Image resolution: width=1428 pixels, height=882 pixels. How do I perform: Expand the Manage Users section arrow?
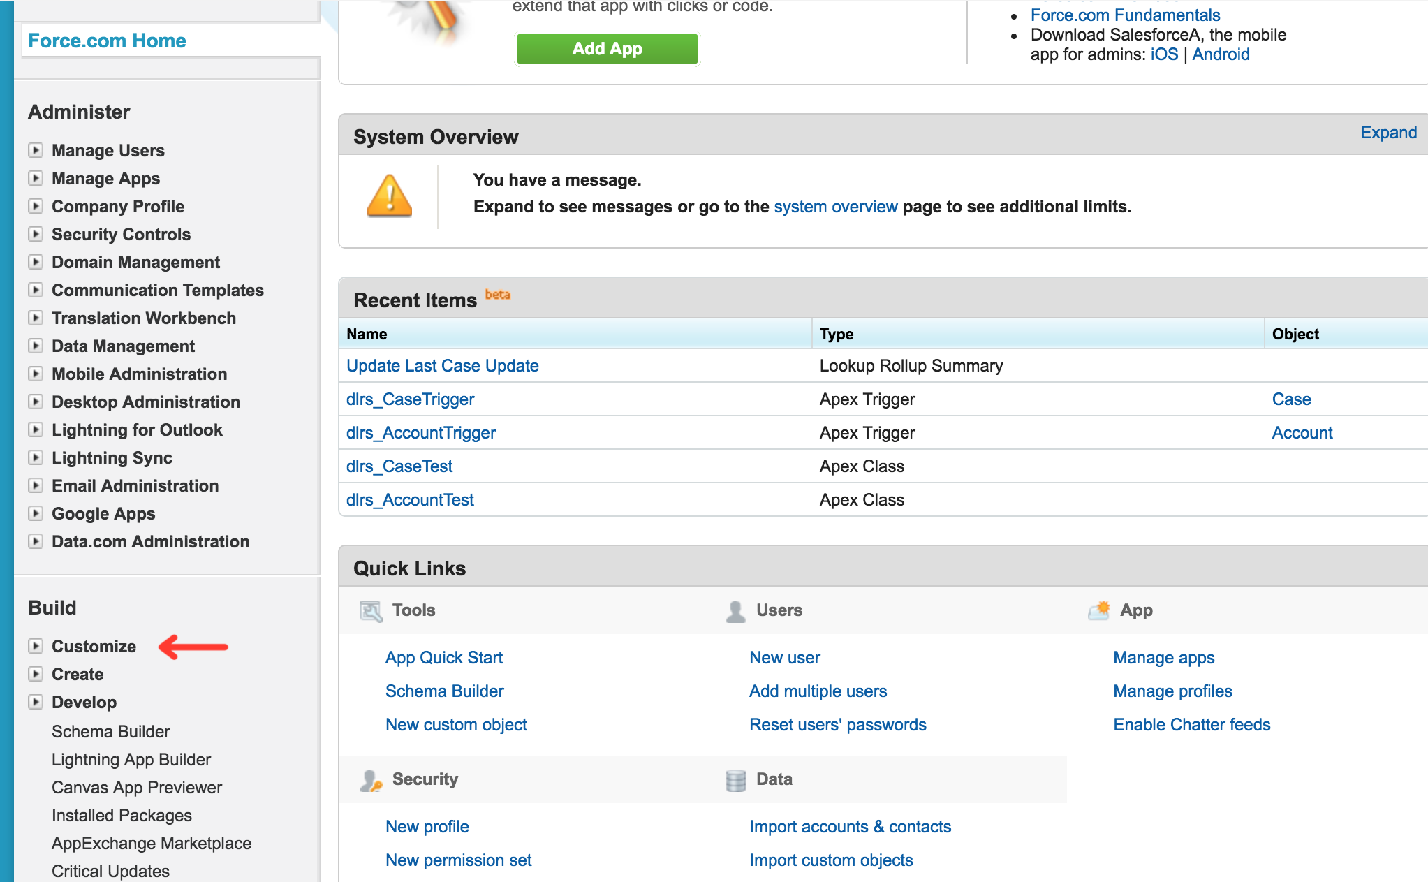[36, 150]
